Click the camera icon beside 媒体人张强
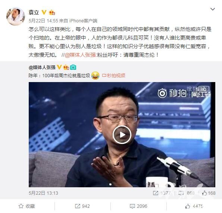The image size is (222, 213). 73,68
